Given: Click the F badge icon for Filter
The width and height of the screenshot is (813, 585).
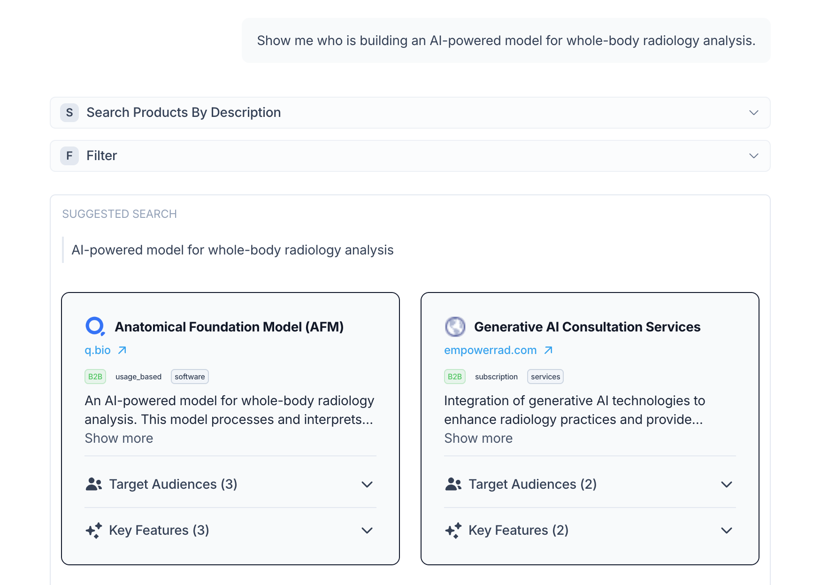Looking at the screenshot, I should (x=69, y=156).
